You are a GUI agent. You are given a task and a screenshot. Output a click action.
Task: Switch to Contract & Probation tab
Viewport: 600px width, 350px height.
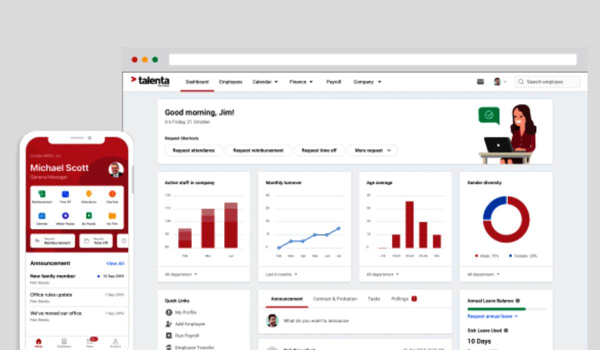[x=335, y=298]
